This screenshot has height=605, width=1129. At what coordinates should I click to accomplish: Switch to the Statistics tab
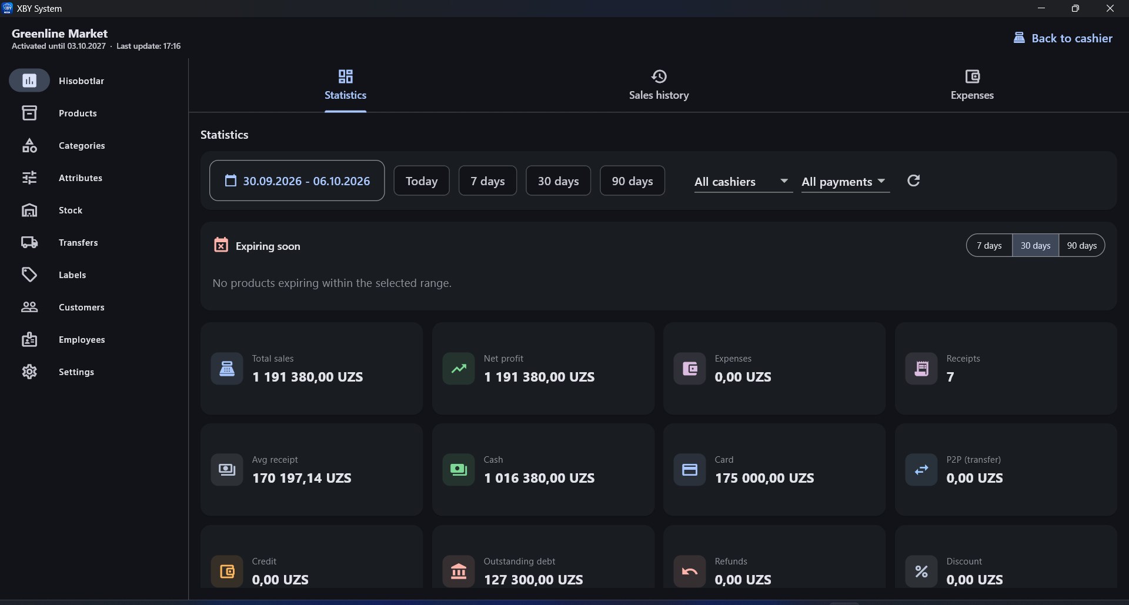click(x=345, y=85)
